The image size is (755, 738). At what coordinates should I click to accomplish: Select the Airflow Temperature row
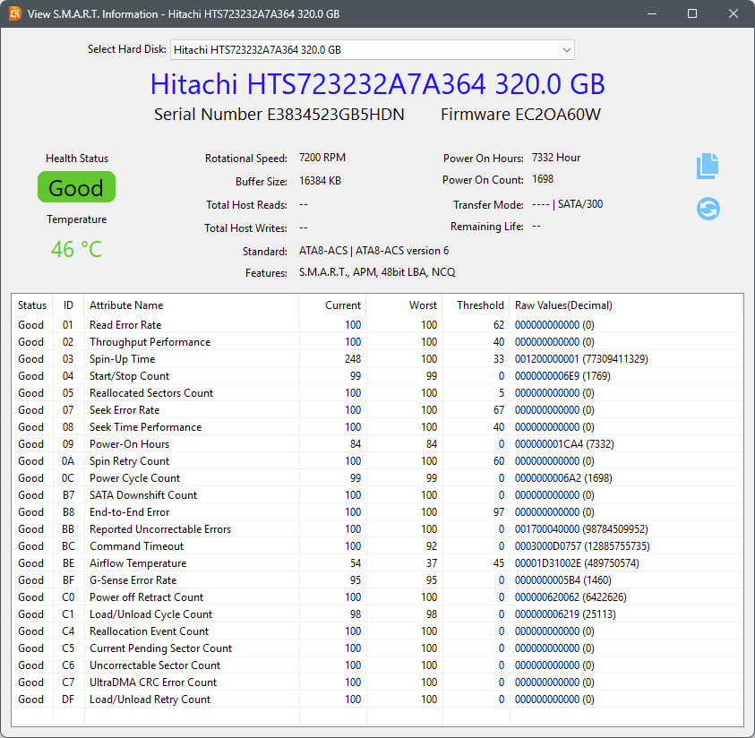tap(377, 563)
